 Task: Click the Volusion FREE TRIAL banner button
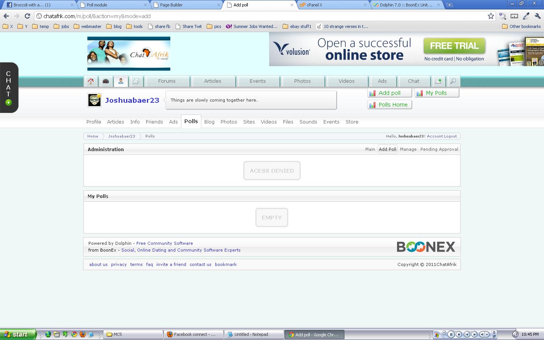coord(454,46)
